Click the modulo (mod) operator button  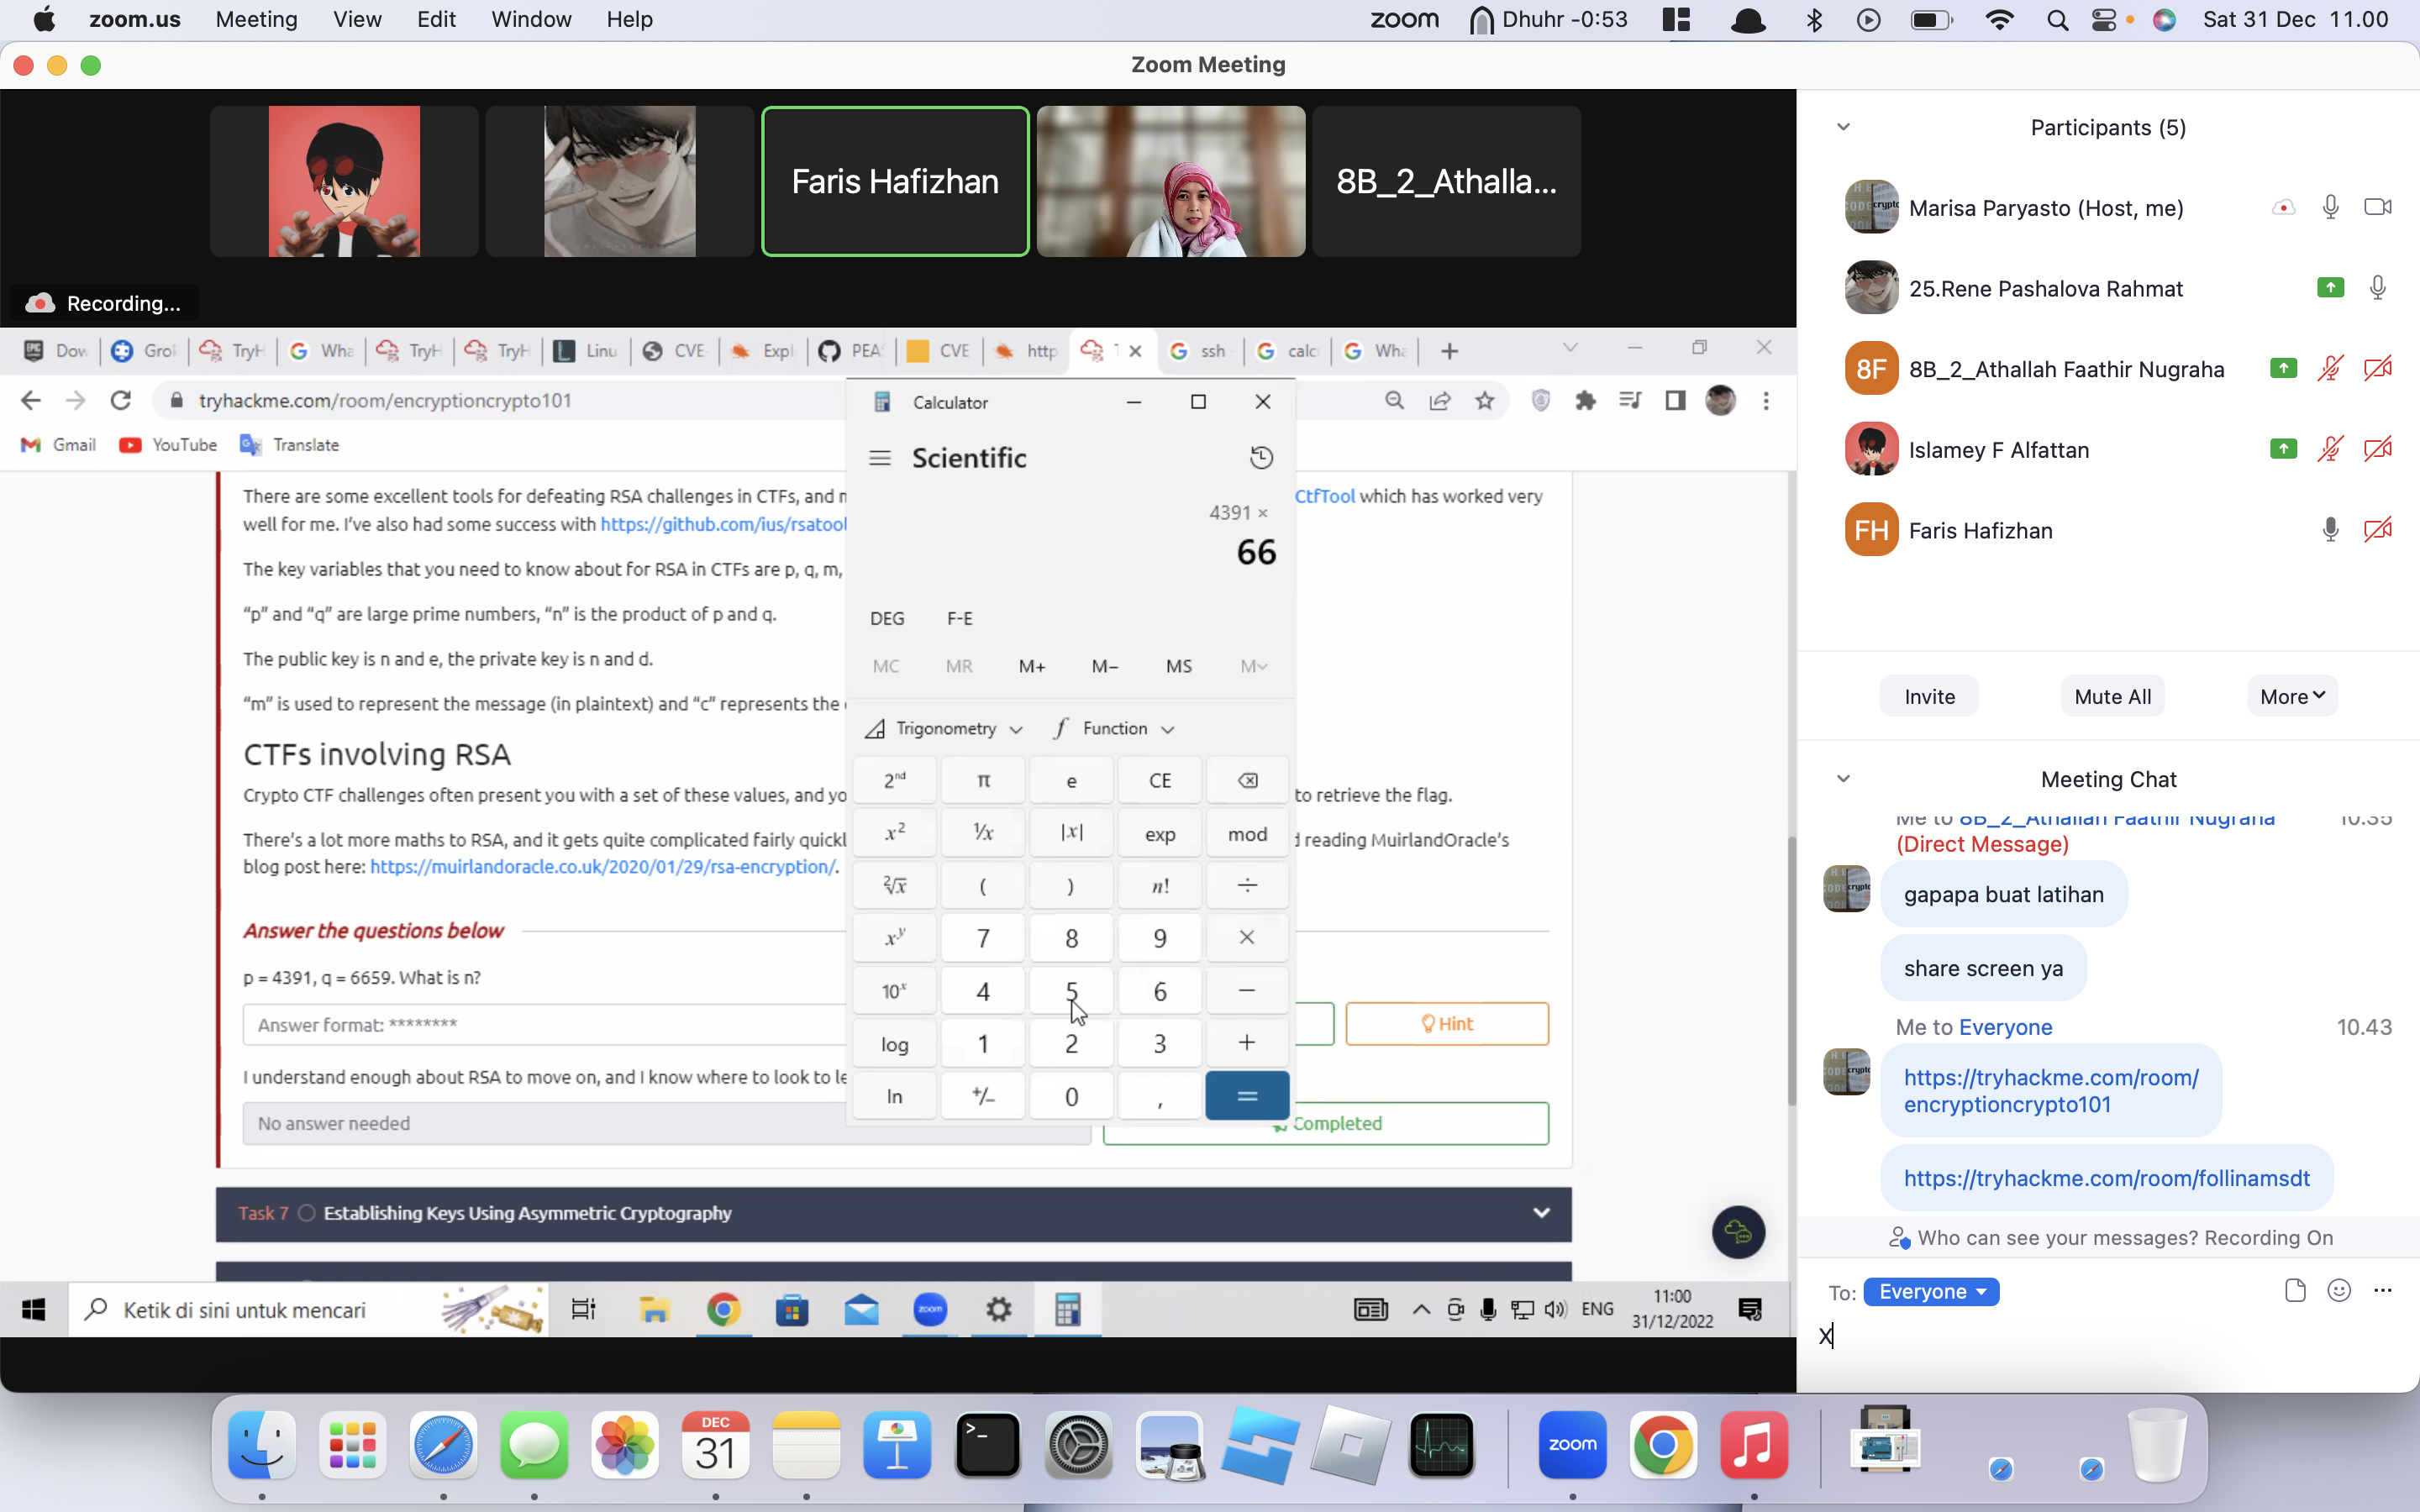pyautogui.click(x=1248, y=832)
